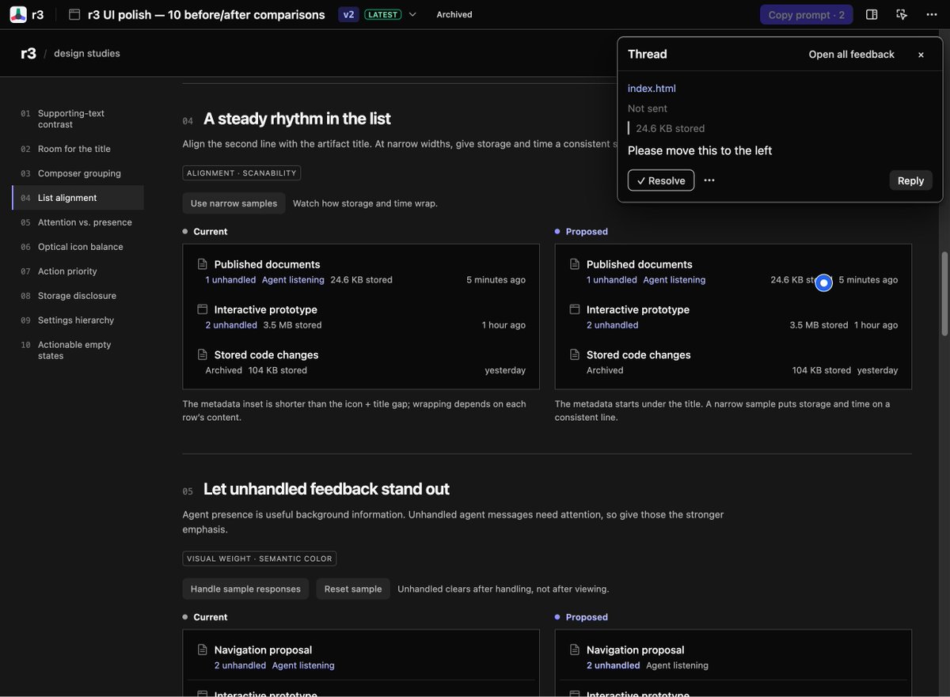Click window icon of Proposed Interactive prototype row
Screen dimensions: 950x697
575,309
